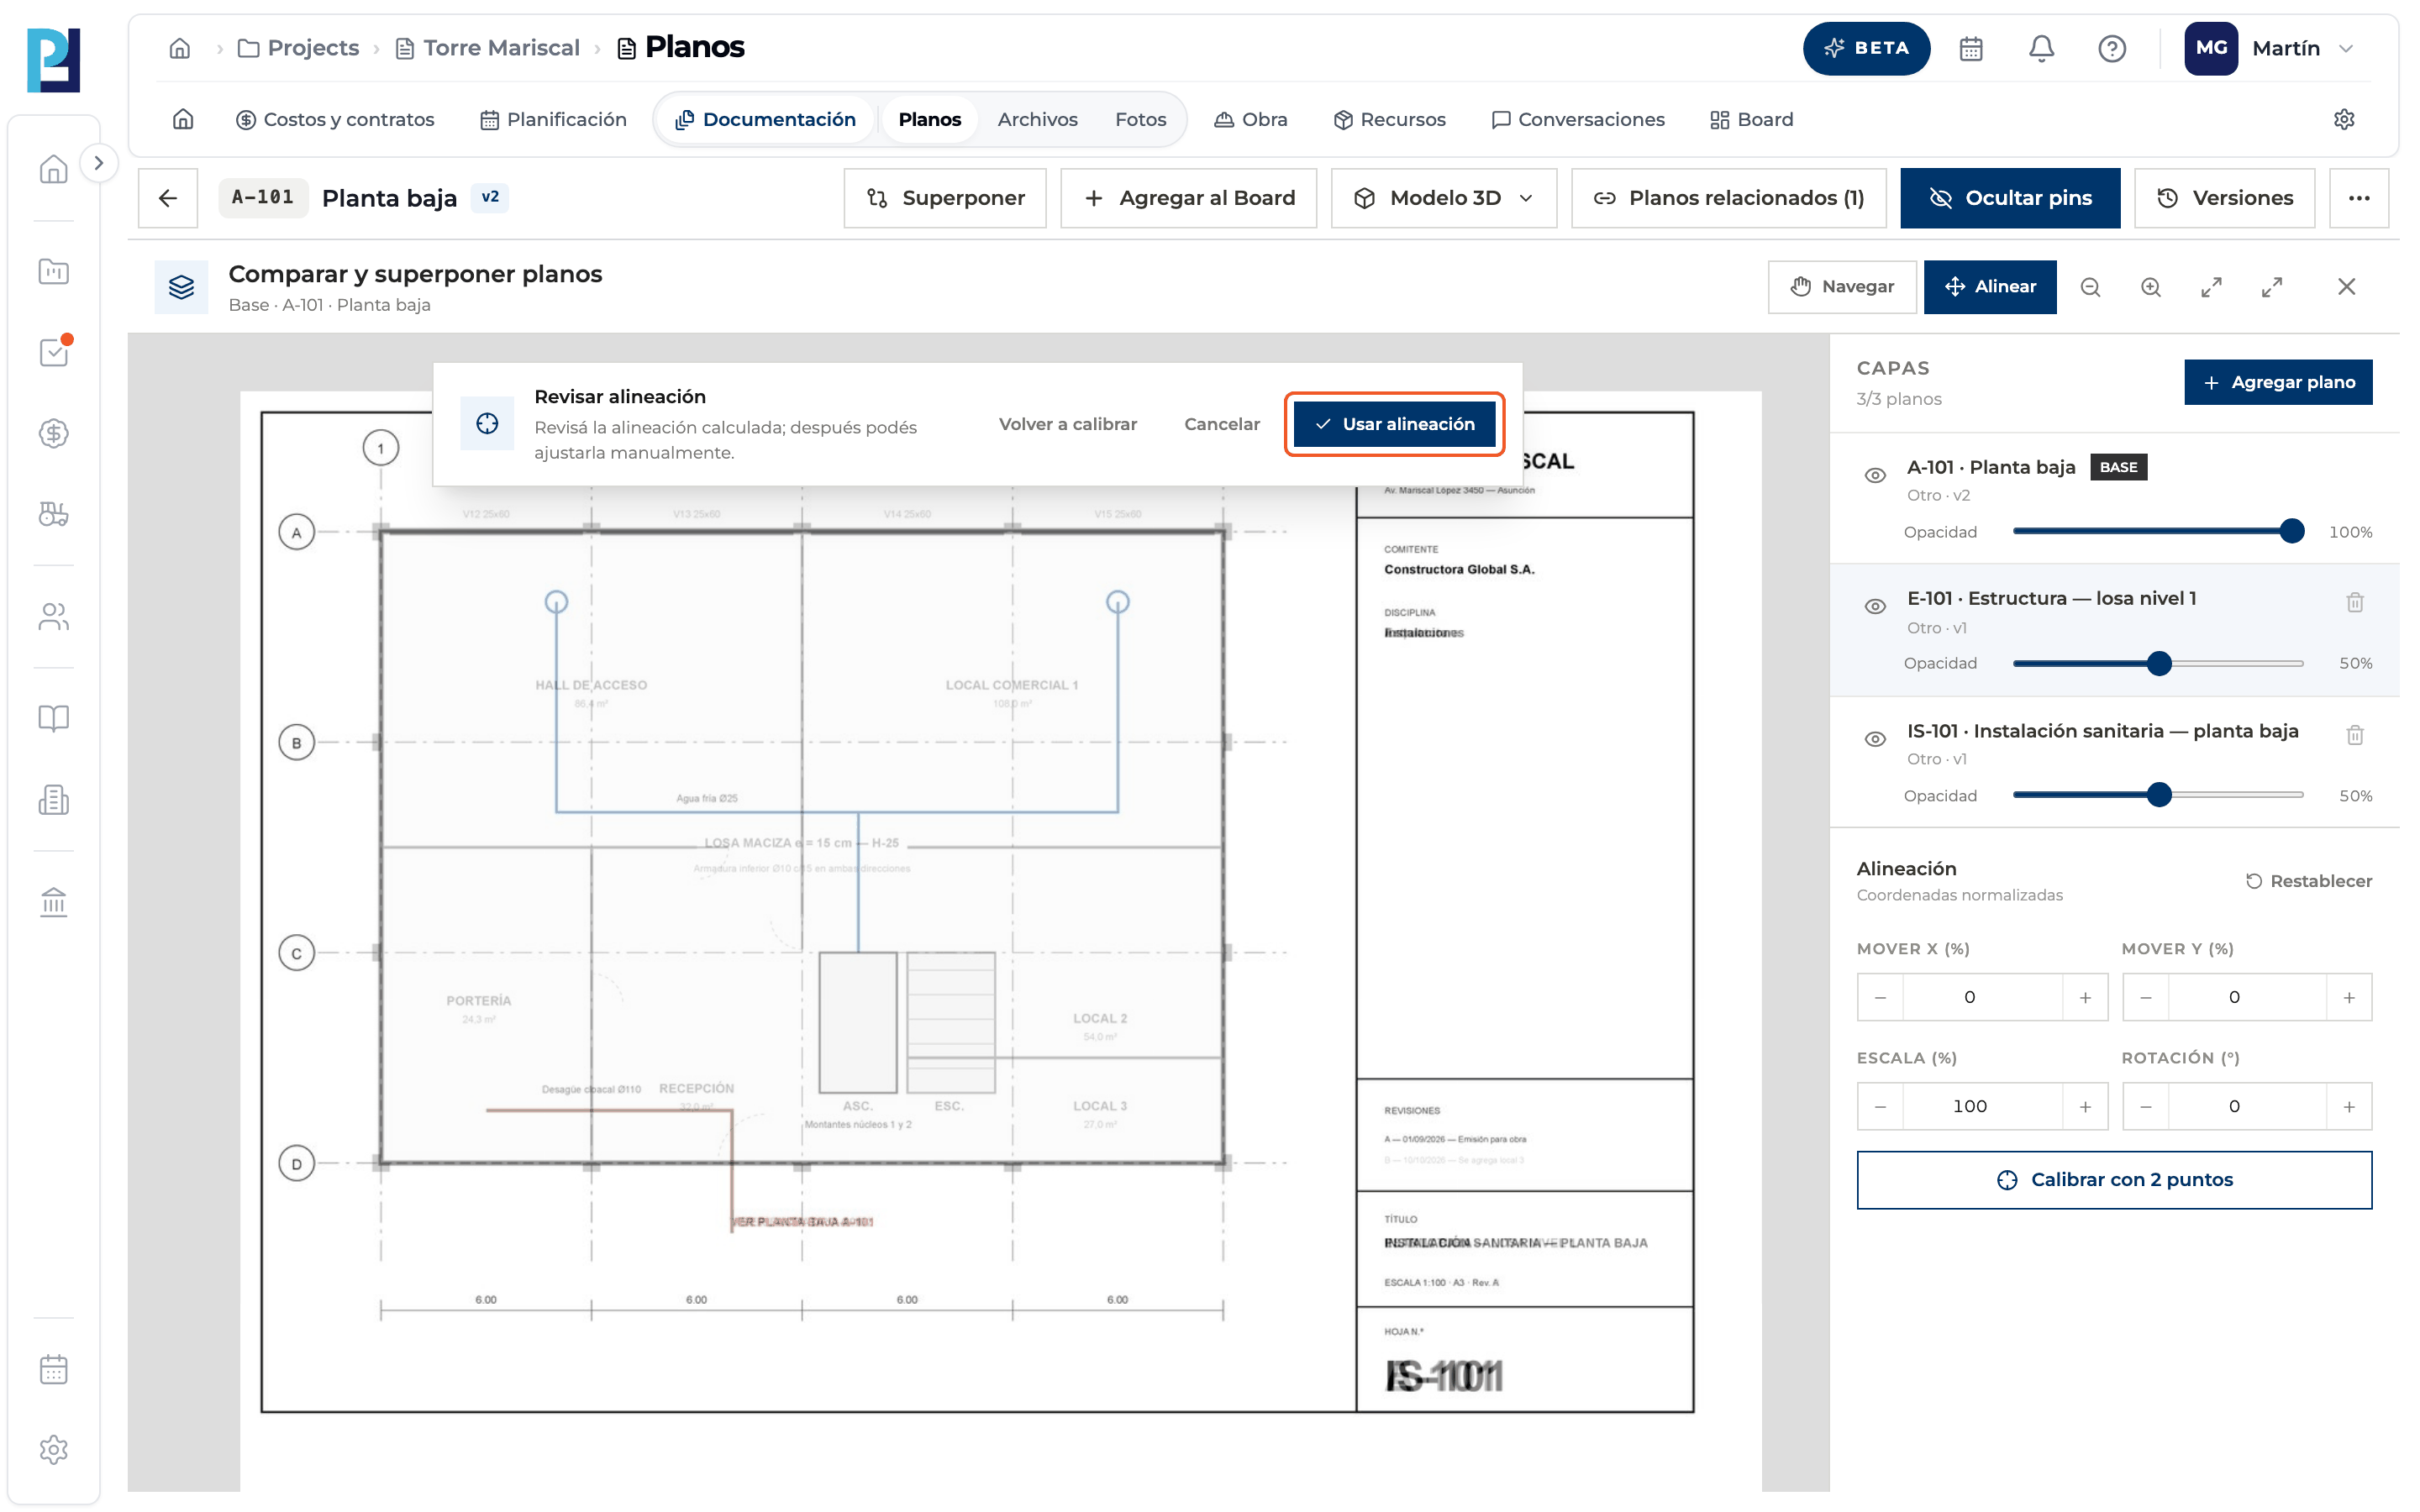
Task: Click Calibrar con 2 puntos
Action: pos(2114,1180)
